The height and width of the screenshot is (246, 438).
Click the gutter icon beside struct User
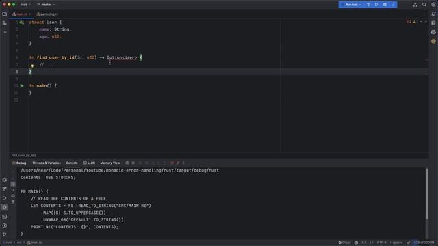(x=22, y=23)
